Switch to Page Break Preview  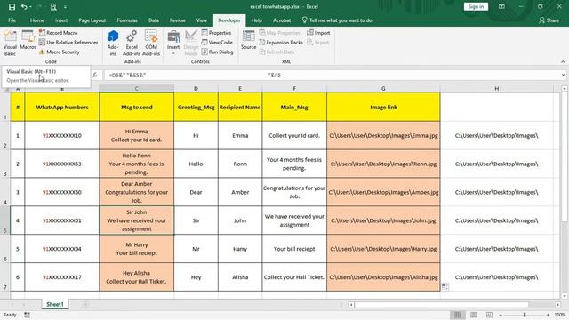click(489, 315)
